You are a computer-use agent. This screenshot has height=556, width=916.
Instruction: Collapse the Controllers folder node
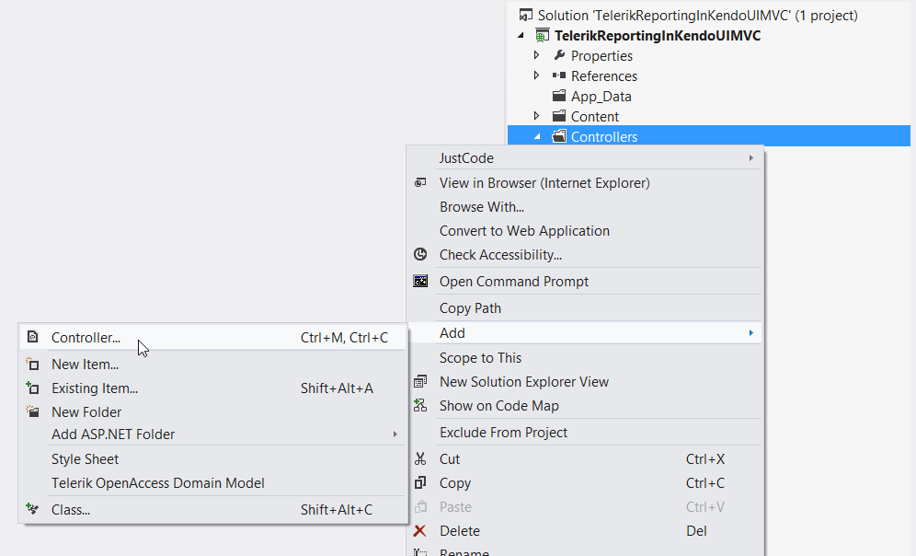pyautogui.click(x=538, y=137)
